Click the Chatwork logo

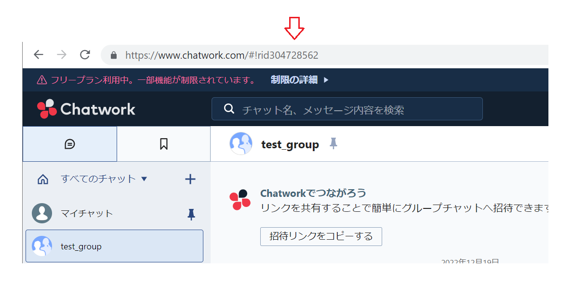(x=86, y=109)
